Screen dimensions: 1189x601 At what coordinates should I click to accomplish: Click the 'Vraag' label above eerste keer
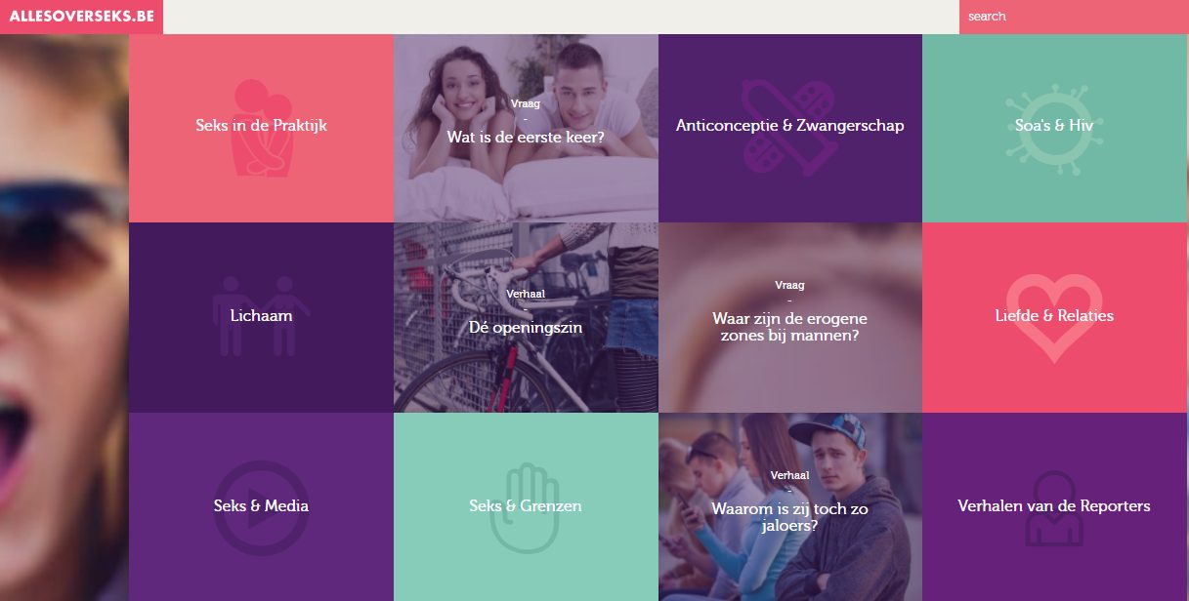526,102
